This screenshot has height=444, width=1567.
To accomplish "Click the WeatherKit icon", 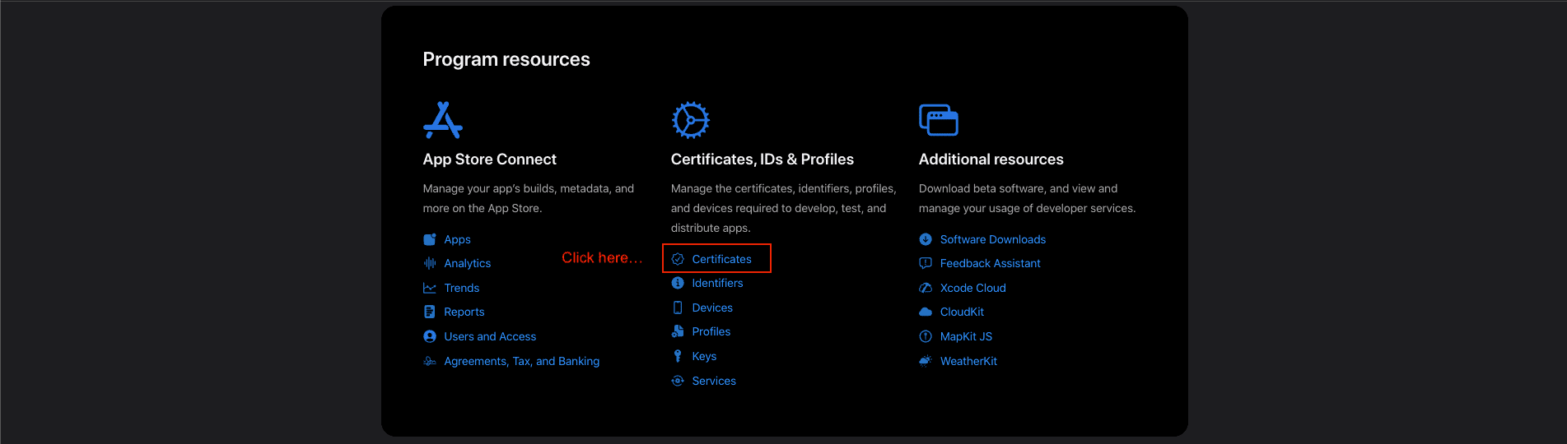I will tap(926, 361).
